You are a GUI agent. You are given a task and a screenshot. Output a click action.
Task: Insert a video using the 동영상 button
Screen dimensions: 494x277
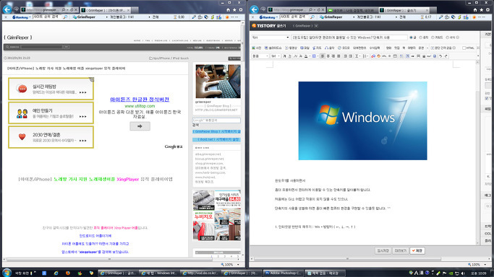click(291, 48)
